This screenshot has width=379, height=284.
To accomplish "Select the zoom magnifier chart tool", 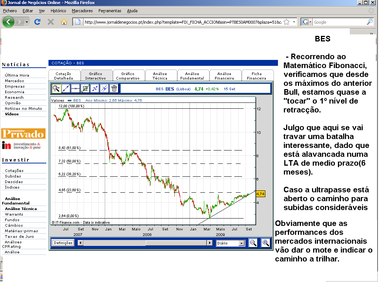I will click(56, 89).
